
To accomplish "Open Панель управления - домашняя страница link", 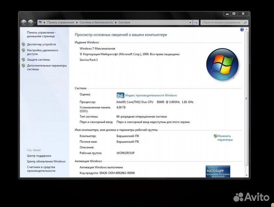I will [x=41, y=34].
